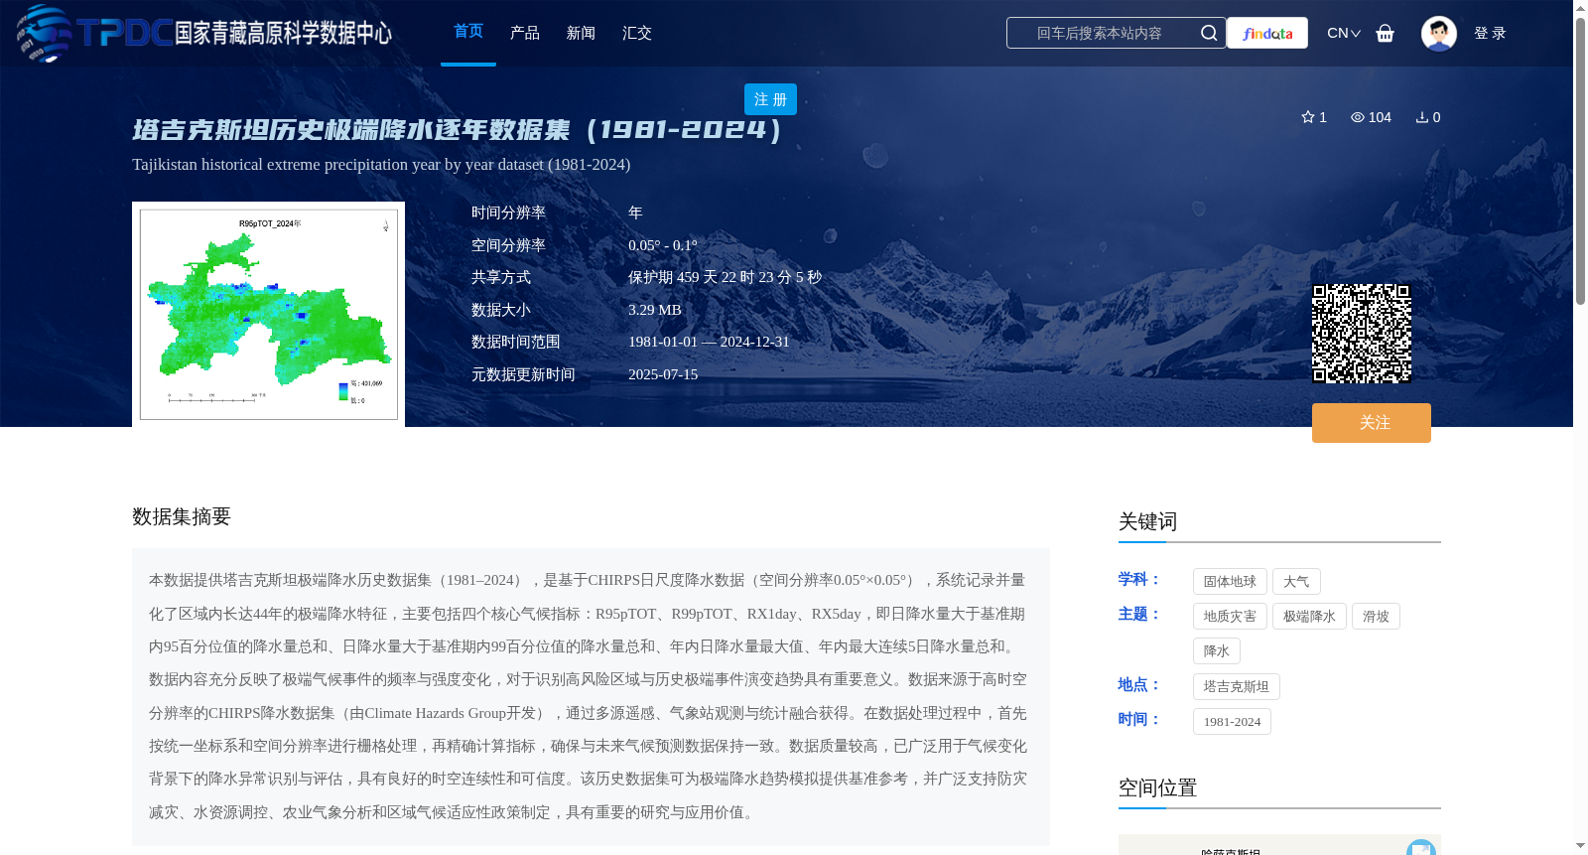Open the R95pTOT_2024 map thumbnail
The height and width of the screenshot is (855, 1588).
pos(268,314)
